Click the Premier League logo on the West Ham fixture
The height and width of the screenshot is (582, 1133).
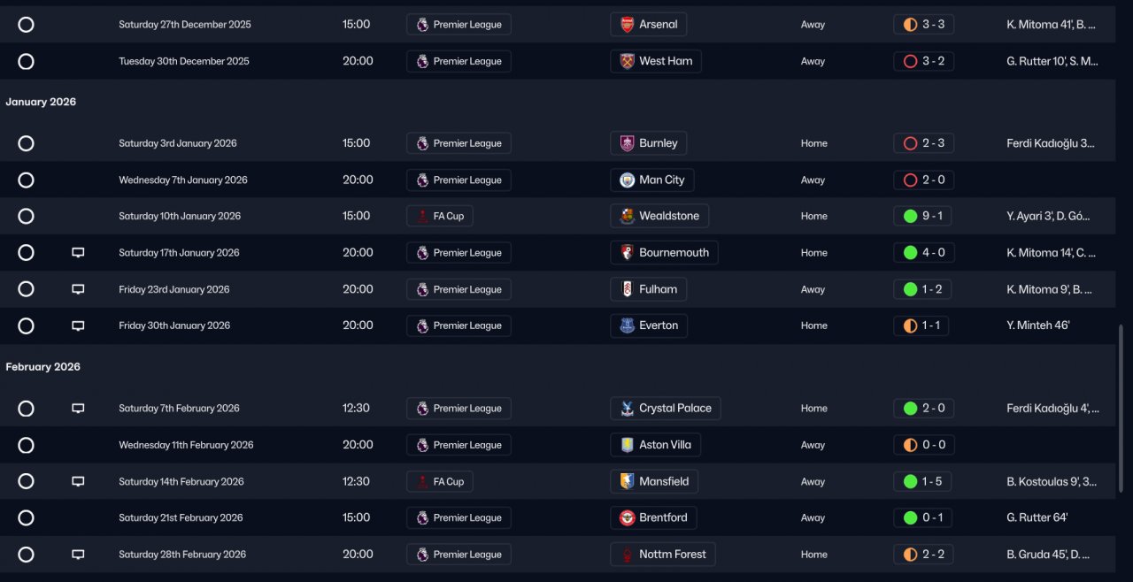tap(422, 62)
